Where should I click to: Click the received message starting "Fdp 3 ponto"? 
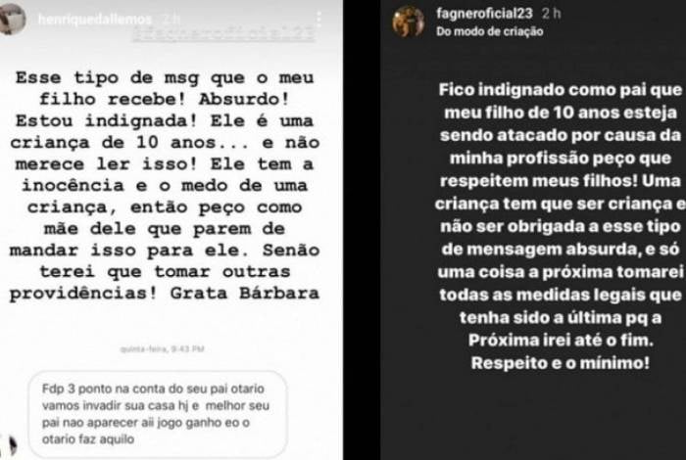coord(158,414)
